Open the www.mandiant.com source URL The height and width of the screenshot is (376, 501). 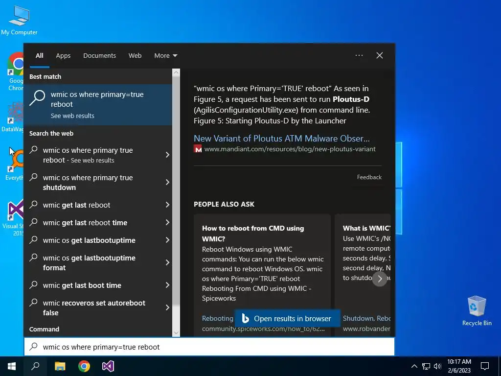(x=290, y=149)
